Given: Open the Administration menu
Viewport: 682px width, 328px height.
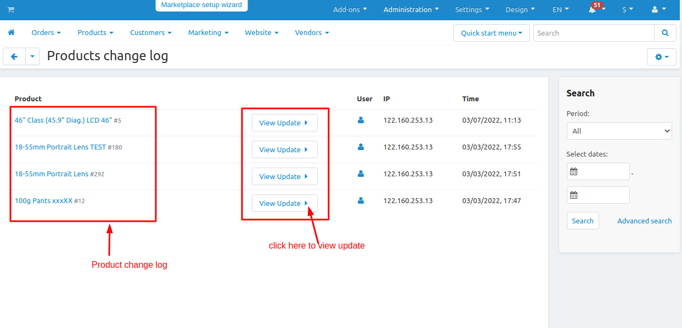Looking at the screenshot, I should 411,9.
